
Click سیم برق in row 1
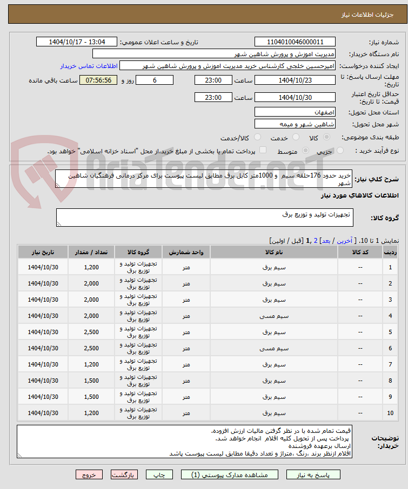pyautogui.click(x=274, y=267)
